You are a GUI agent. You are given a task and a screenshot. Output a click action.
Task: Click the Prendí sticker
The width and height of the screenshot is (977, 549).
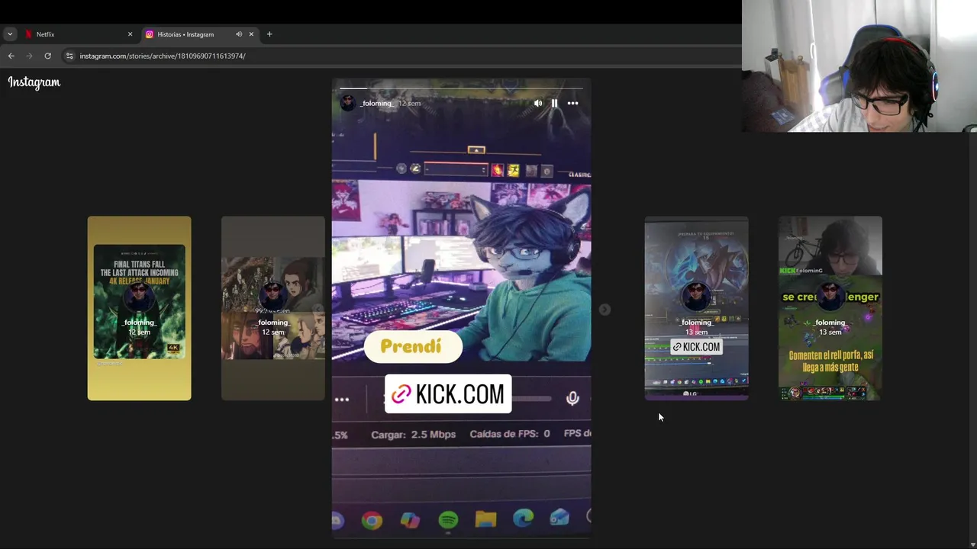(x=413, y=346)
